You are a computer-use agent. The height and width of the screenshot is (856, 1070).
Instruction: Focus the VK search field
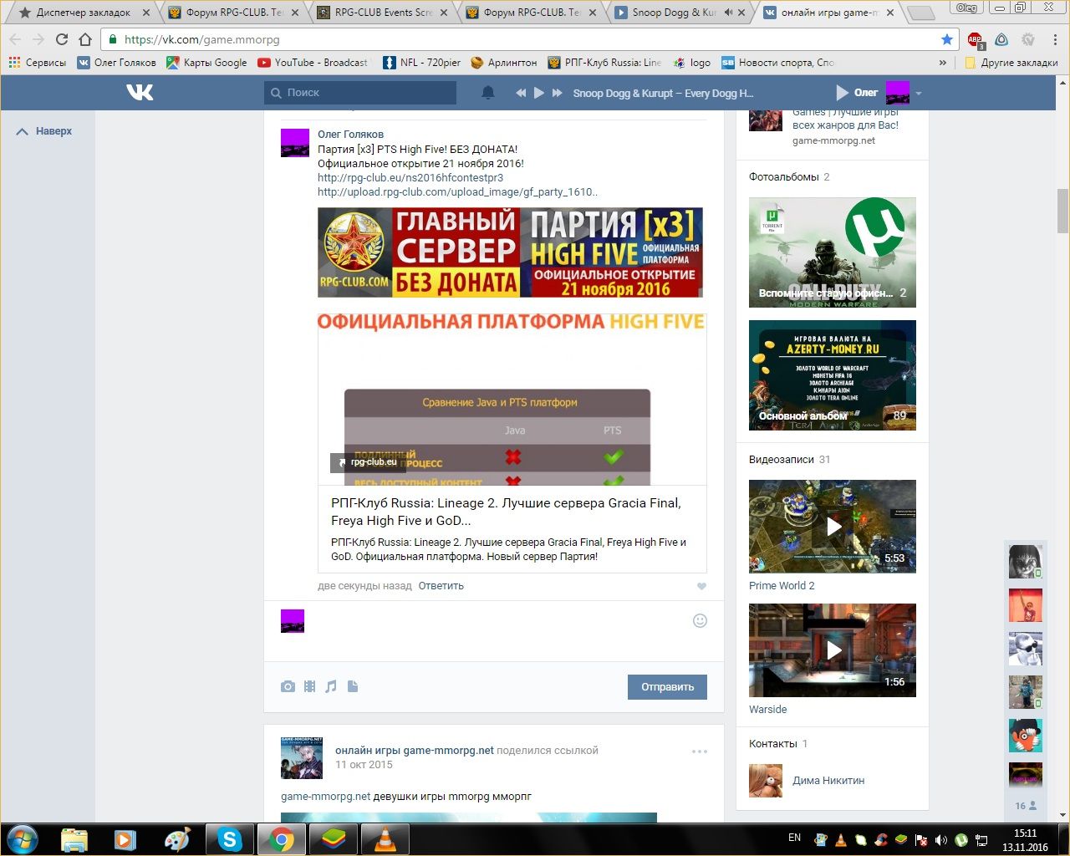pyautogui.click(x=360, y=93)
